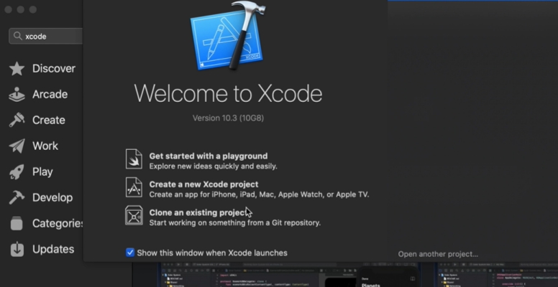Image resolution: width=558 pixels, height=287 pixels.
Task: Click the Discover star icon
Action: [x=17, y=69]
